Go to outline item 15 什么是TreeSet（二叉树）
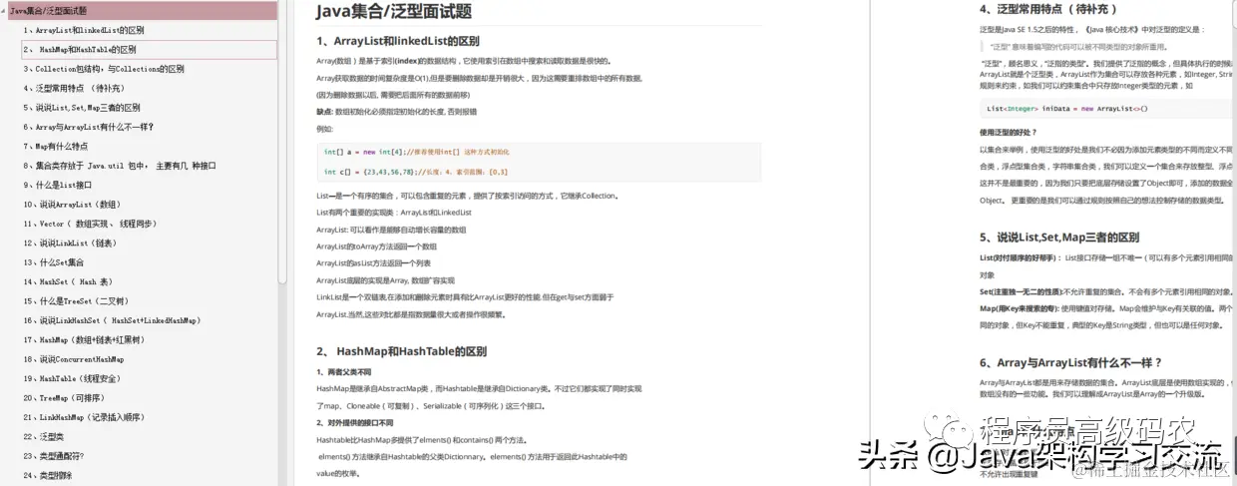 (x=77, y=301)
